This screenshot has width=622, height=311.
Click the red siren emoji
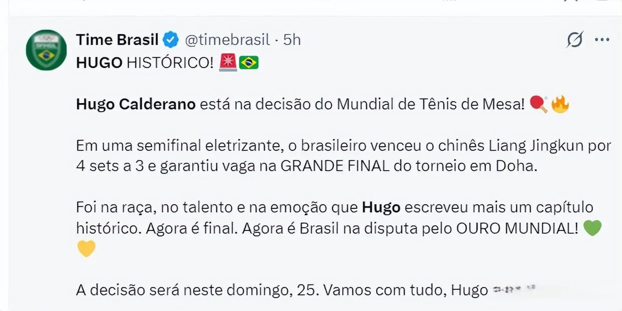coord(228,63)
